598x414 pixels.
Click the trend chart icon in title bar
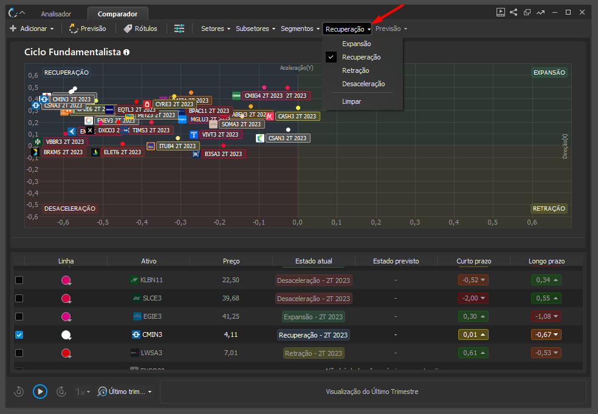tap(540, 12)
